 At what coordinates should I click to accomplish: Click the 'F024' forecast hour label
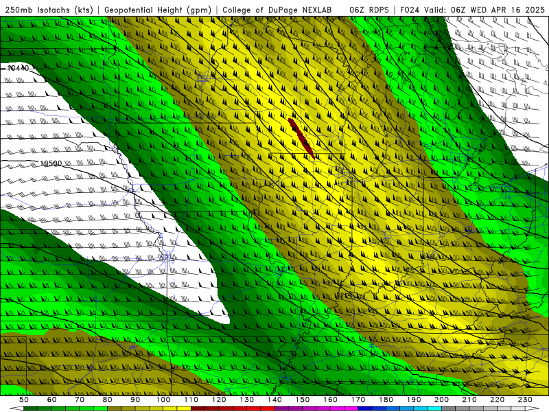pyautogui.click(x=409, y=10)
